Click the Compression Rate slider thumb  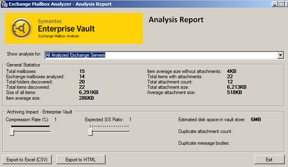[12, 132]
